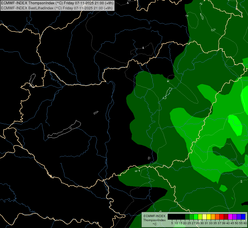Select the medium green 25-27 legend swatch

192,217
